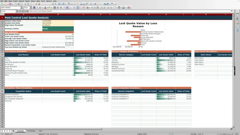
Task: Click the Insert Comment icon
Action: point(98,4)
